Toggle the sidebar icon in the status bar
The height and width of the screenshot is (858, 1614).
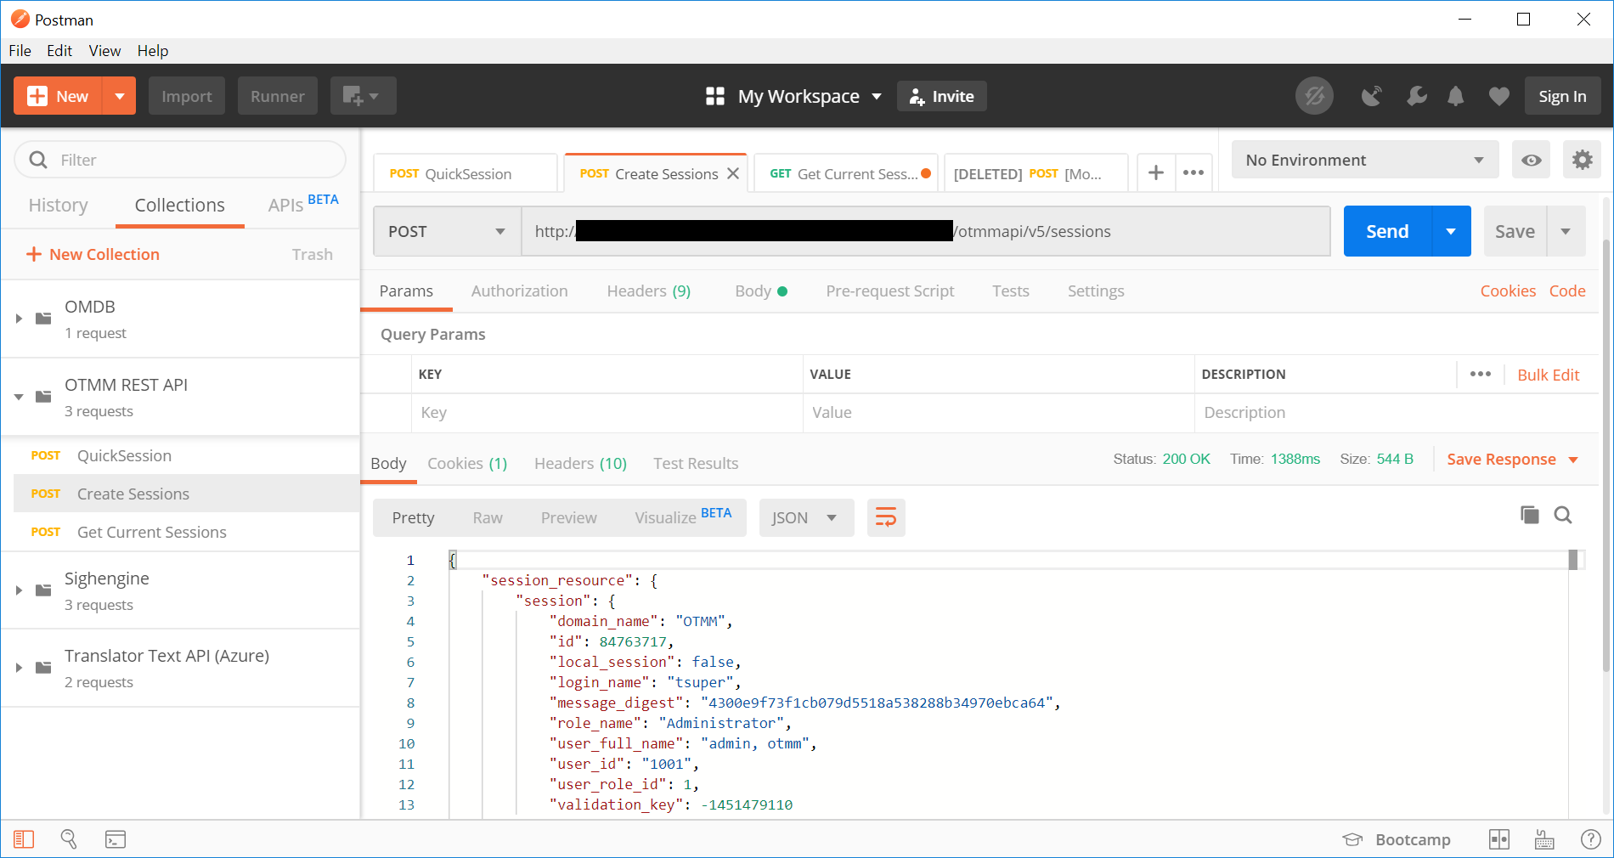click(24, 839)
